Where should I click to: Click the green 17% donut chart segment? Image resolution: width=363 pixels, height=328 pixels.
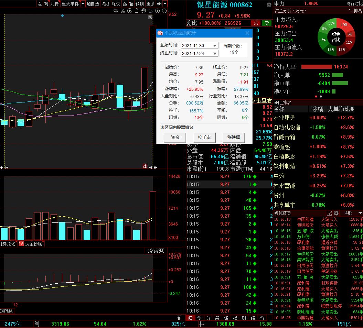(322, 40)
